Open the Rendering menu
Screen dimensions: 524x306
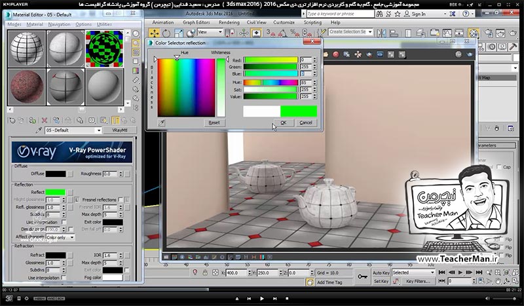pos(229,22)
